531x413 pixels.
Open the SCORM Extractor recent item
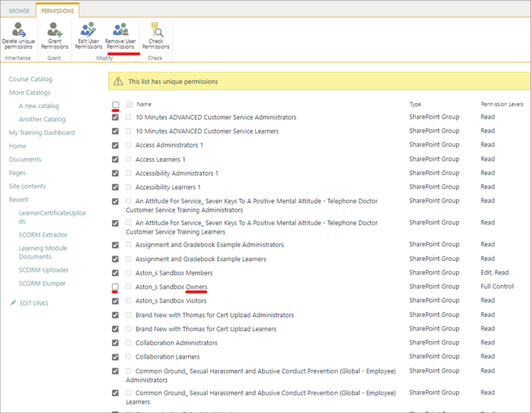click(43, 234)
